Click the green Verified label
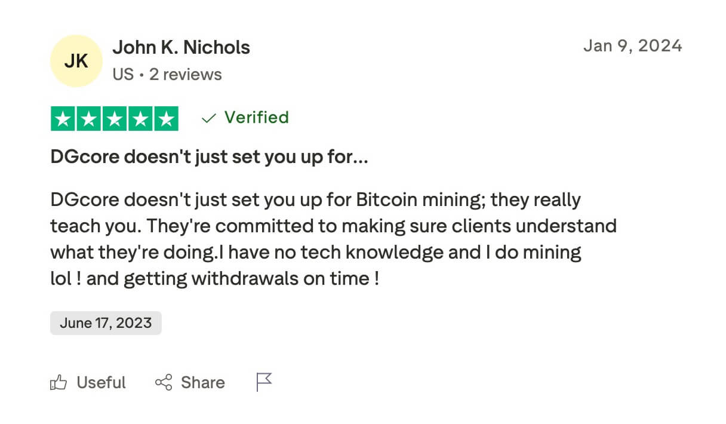The height and width of the screenshot is (424, 726). coord(256,117)
